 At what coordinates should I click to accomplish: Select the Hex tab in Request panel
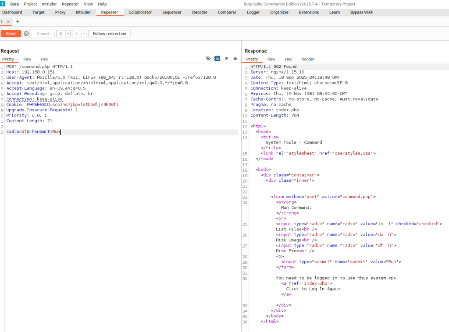click(x=44, y=59)
